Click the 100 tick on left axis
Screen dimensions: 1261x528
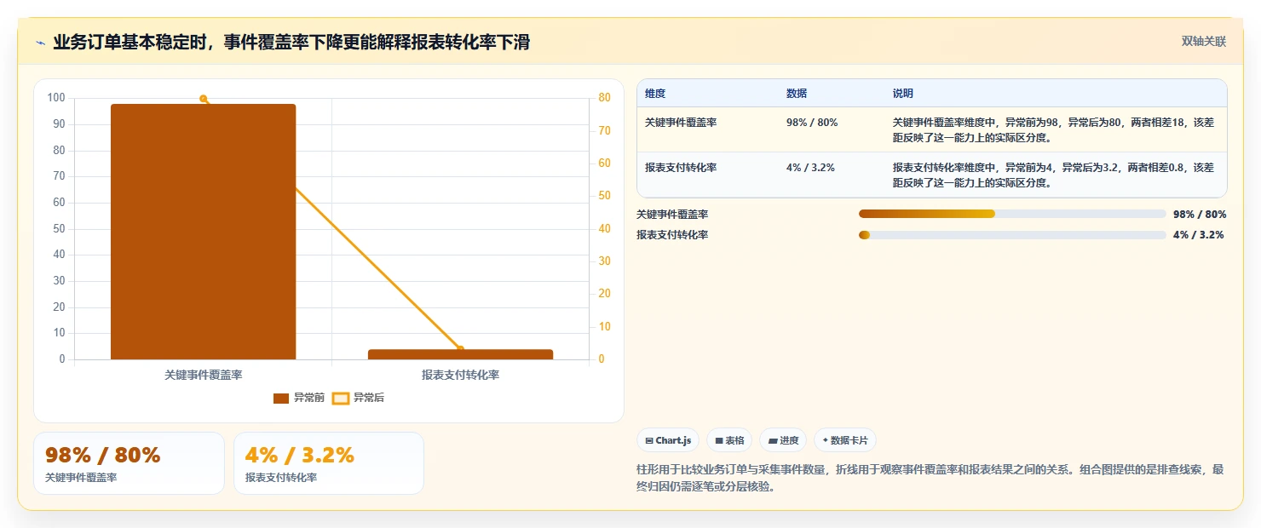coord(56,98)
